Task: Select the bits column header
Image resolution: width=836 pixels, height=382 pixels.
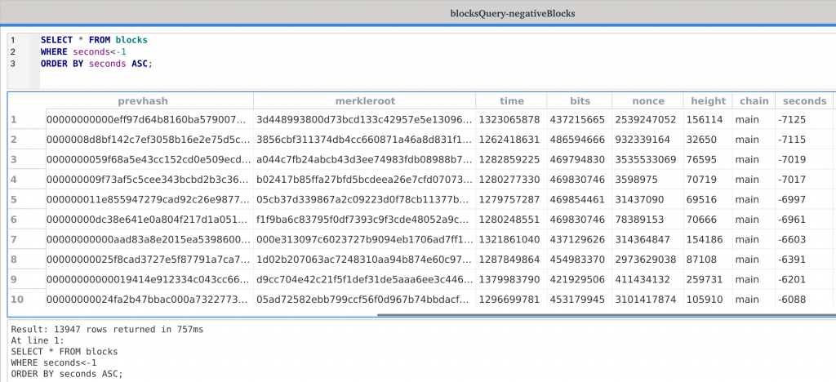Action: (x=578, y=101)
